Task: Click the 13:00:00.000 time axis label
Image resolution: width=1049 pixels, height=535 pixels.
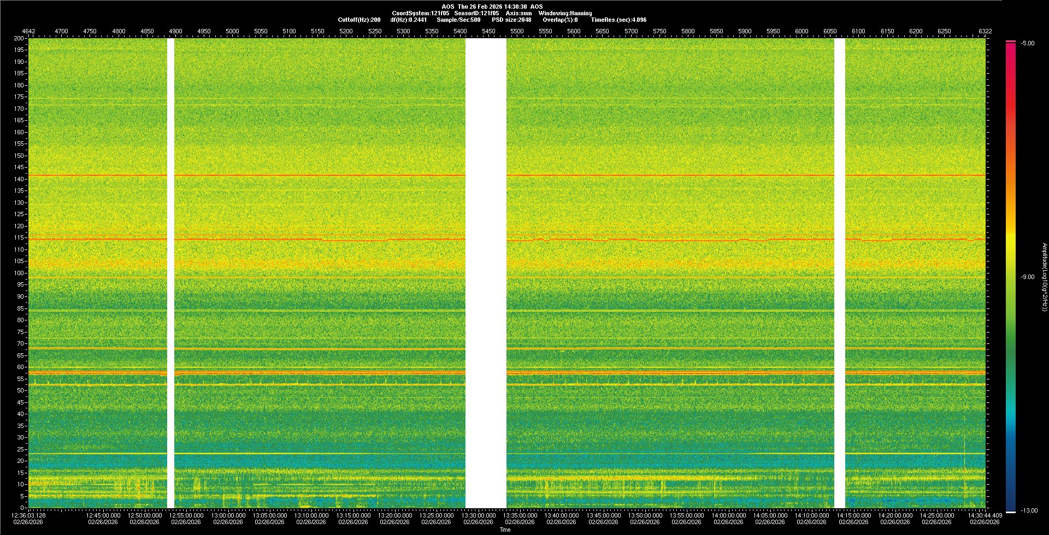Action: pos(228,515)
